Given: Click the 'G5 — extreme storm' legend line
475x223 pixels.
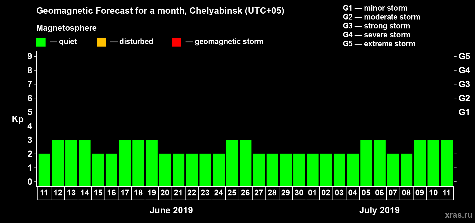Looking at the screenshot, I should (379, 44).
